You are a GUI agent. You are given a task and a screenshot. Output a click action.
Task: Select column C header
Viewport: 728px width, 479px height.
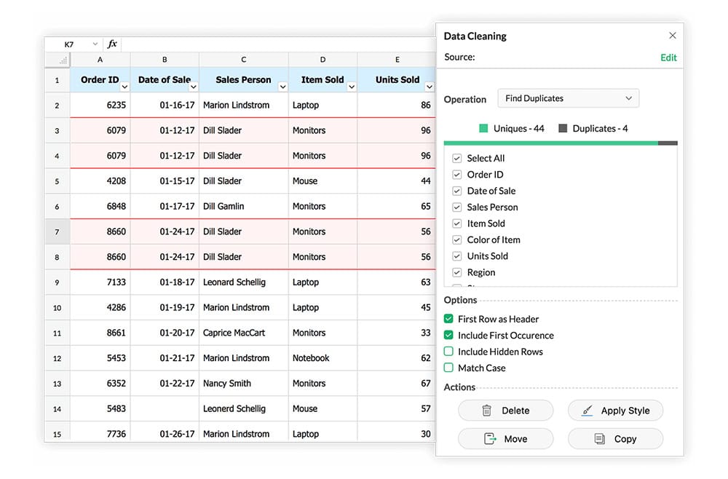pyautogui.click(x=244, y=60)
